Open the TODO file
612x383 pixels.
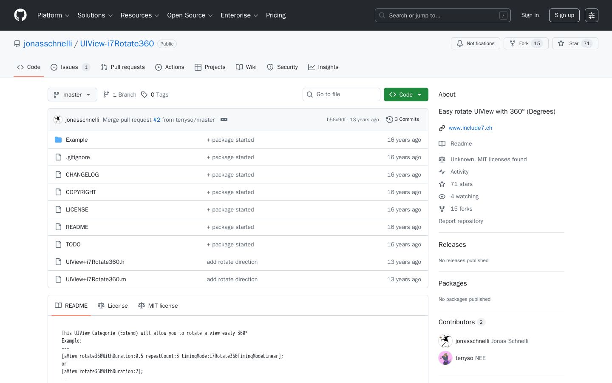click(73, 244)
